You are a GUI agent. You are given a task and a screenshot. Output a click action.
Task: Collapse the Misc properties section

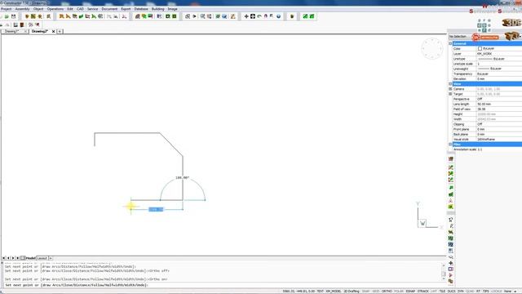[x=450, y=145]
